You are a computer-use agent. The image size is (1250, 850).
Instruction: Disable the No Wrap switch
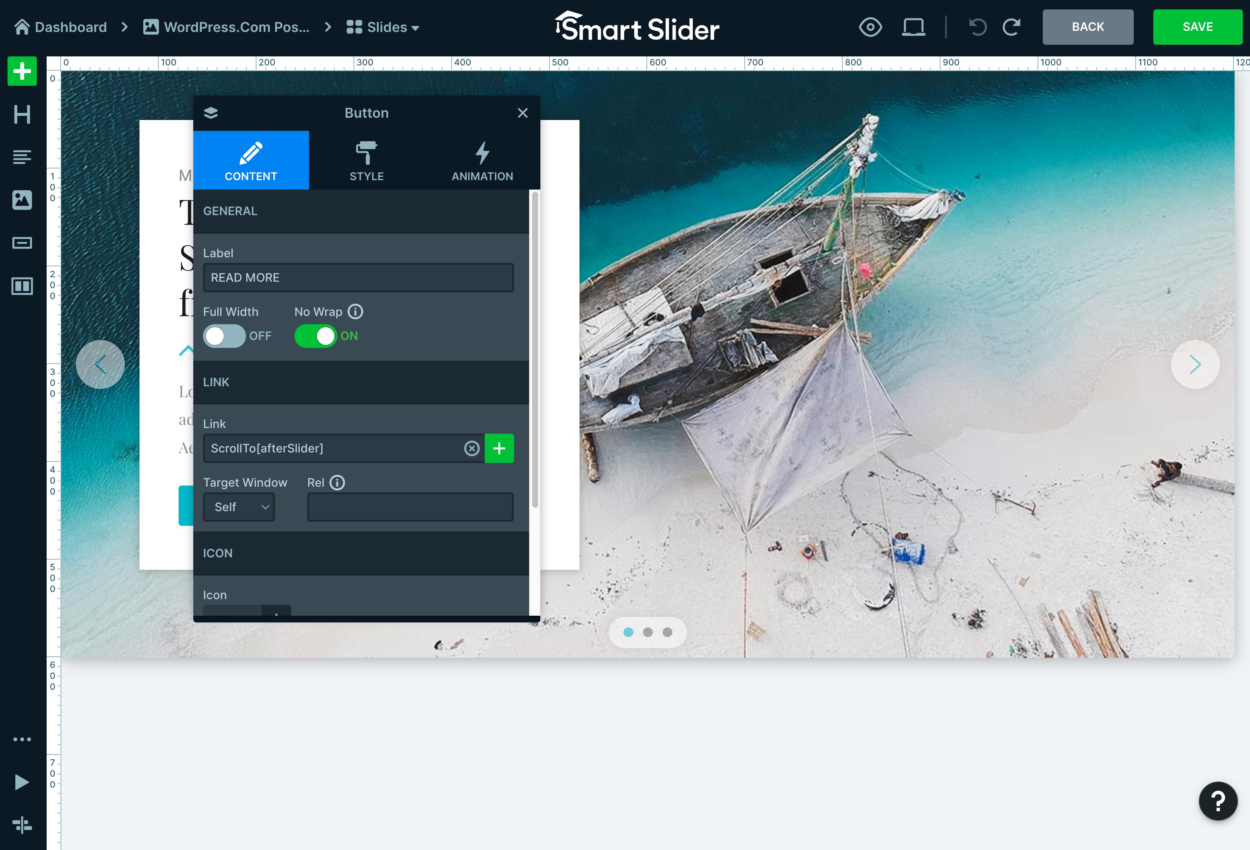[x=316, y=336]
